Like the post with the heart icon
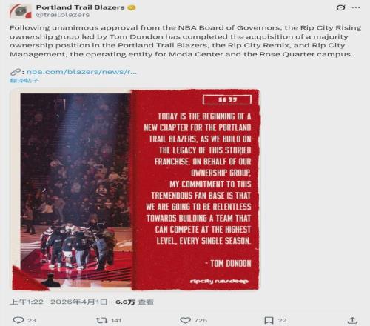370x326 pixels. [x=185, y=320]
